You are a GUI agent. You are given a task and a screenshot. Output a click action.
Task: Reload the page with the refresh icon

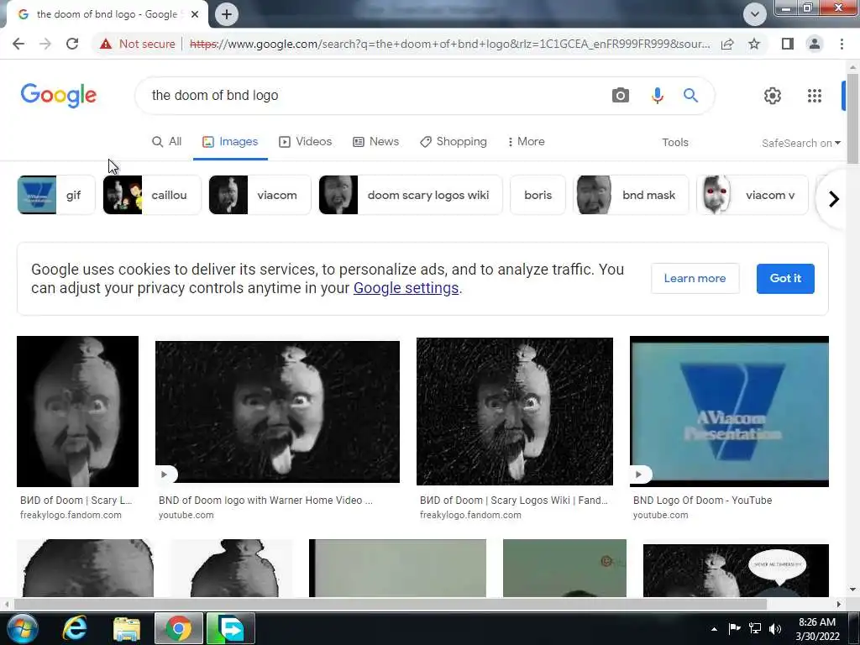[x=72, y=44]
